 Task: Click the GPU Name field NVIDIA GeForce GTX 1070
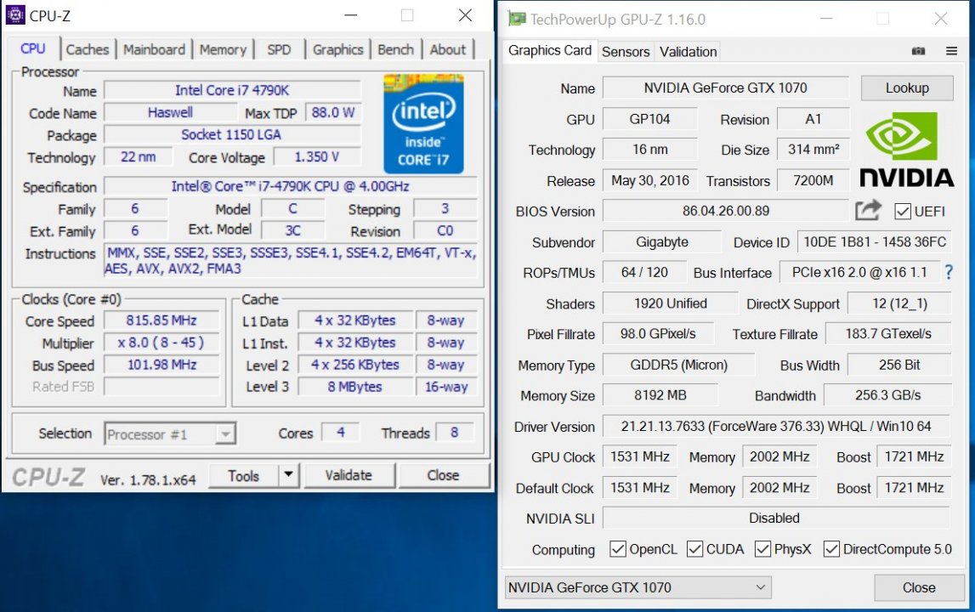(726, 88)
